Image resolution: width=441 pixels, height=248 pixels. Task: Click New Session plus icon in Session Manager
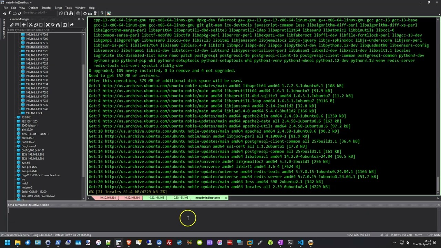pyautogui.click(x=24, y=25)
